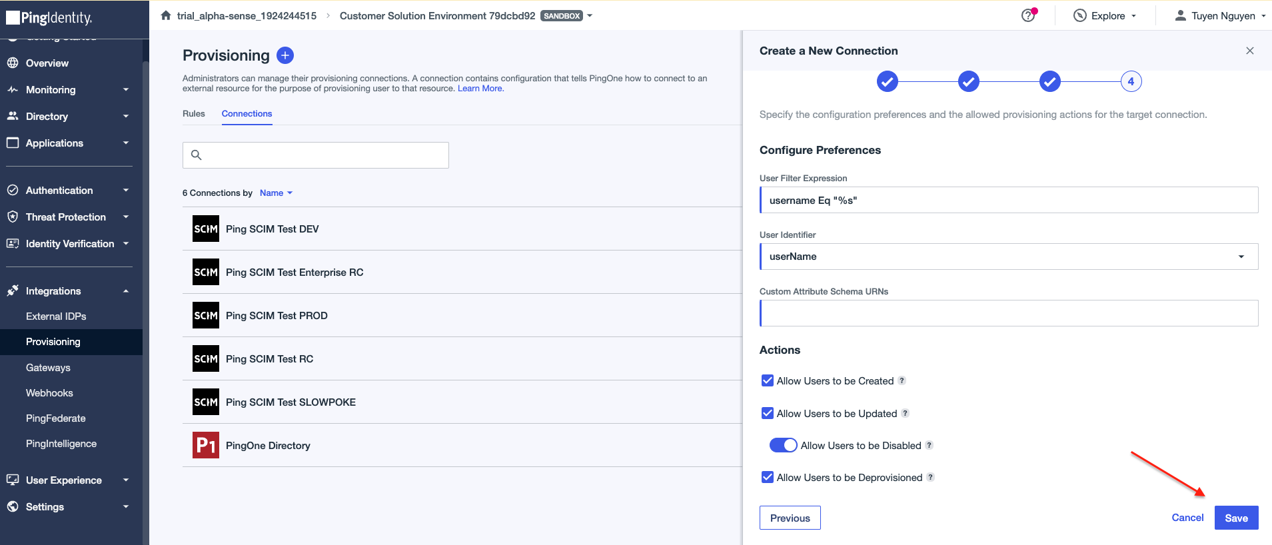Toggle off Allow Users to be Disabled
Image resolution: width=1272 pixels, height=545 pixels.
pyautogui.click(x=784, y=445)
